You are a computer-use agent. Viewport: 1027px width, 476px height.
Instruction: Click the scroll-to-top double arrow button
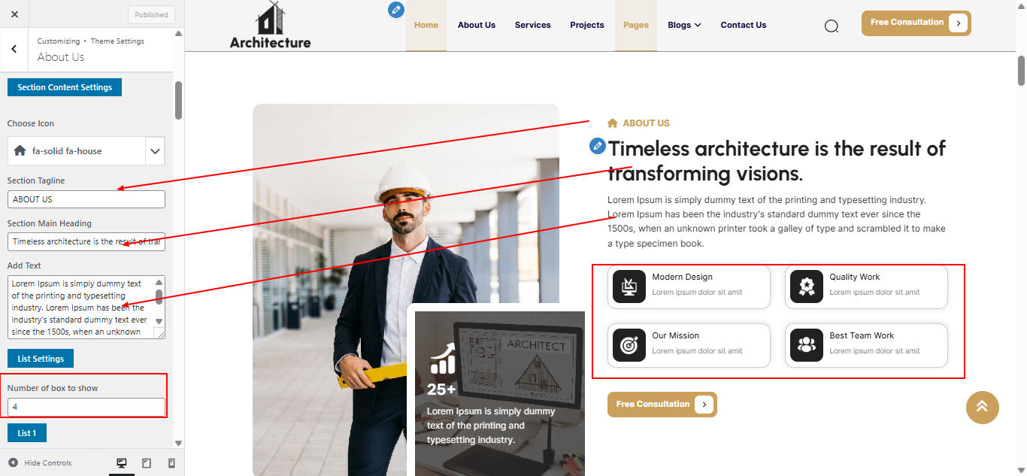(x=983, y=408)
